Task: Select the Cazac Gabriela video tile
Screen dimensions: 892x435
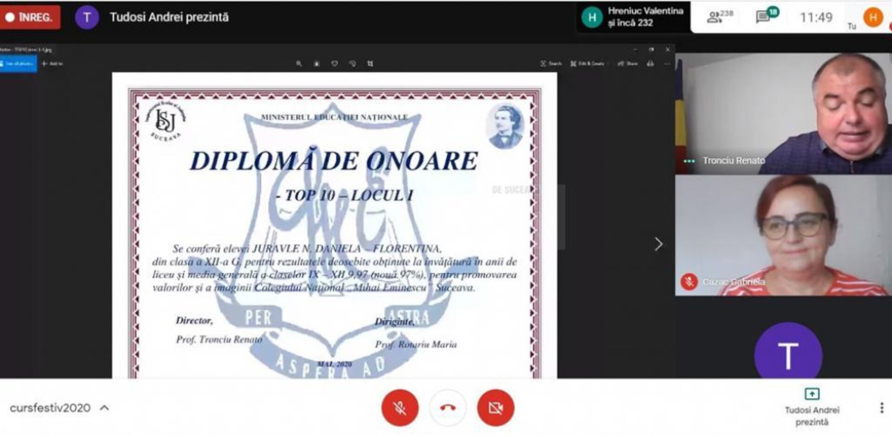Action: [783, 235]
